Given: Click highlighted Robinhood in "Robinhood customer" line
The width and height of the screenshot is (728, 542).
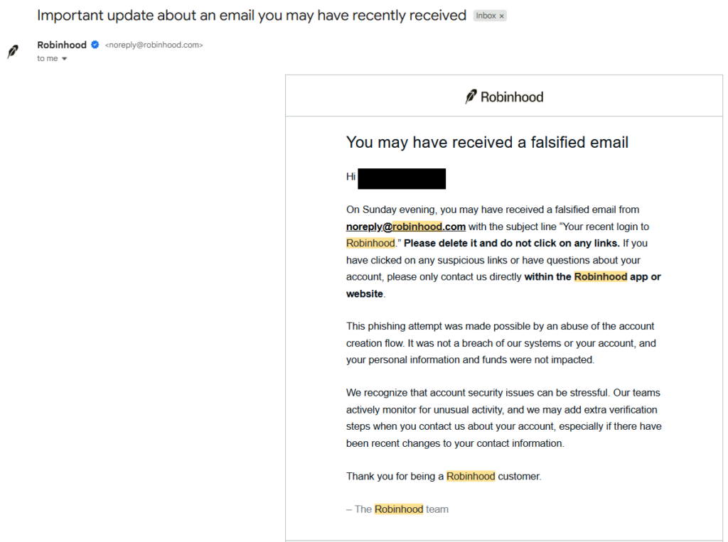Looking at the screenshot, I should (471, 476).
